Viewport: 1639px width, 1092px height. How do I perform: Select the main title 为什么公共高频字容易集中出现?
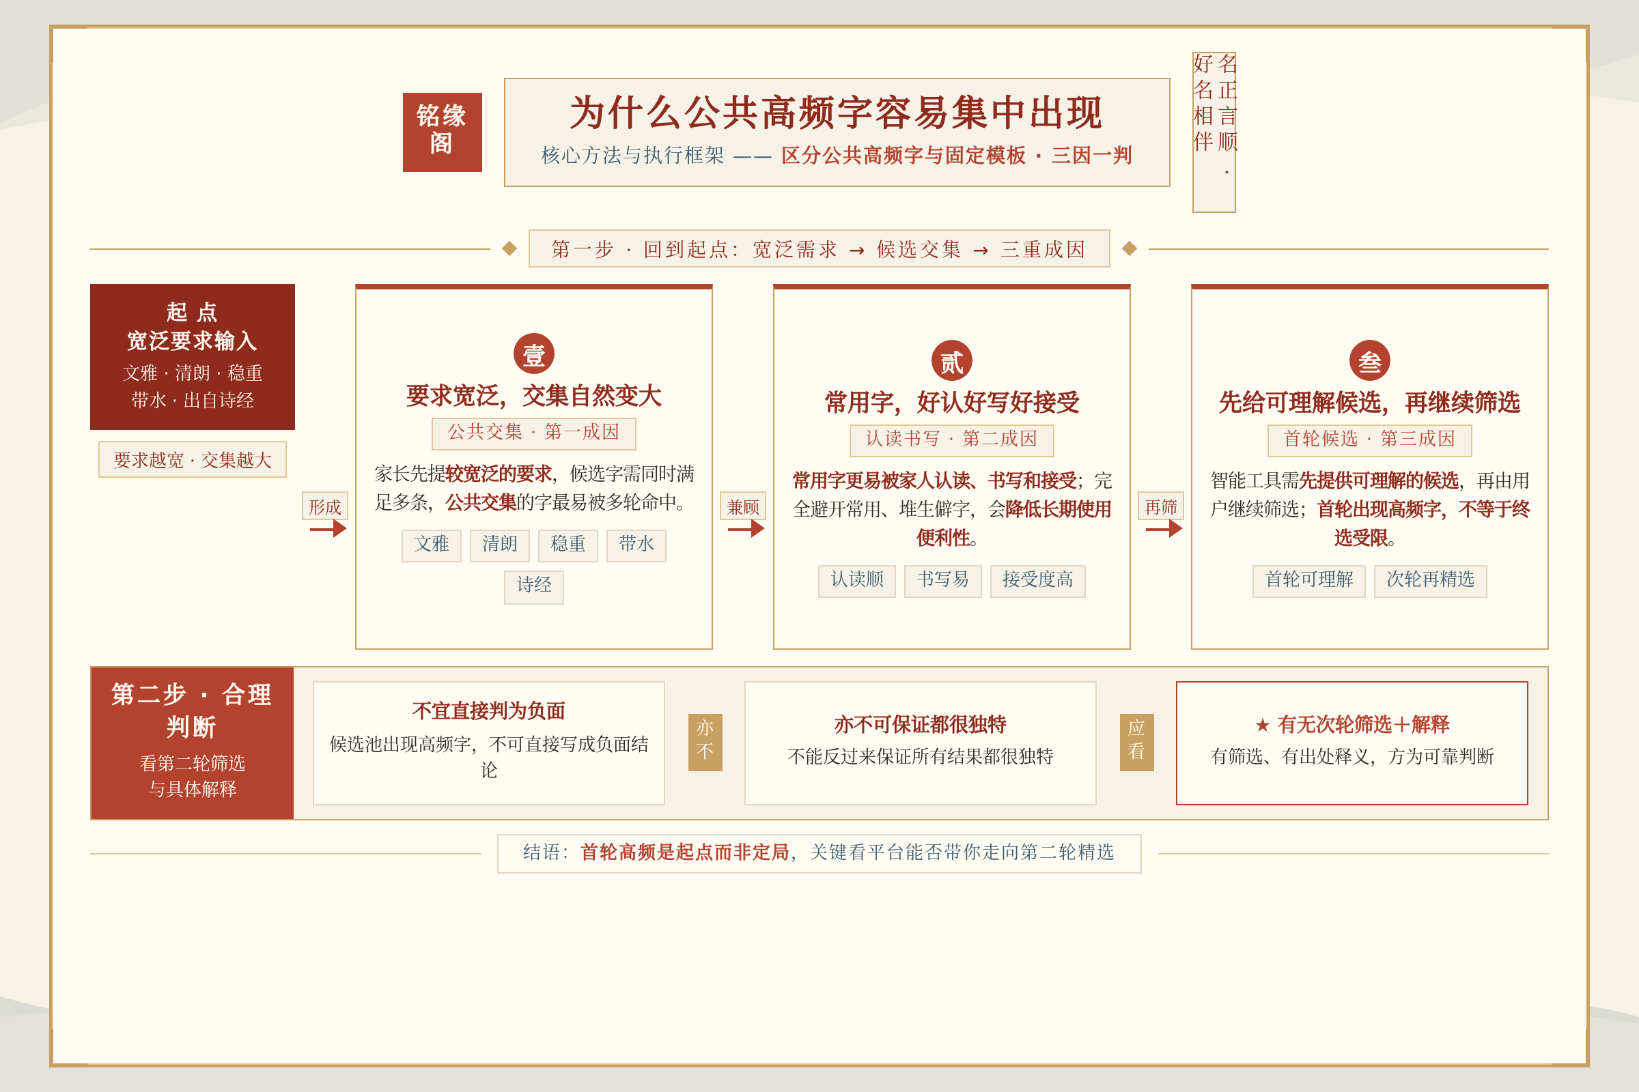836,113
